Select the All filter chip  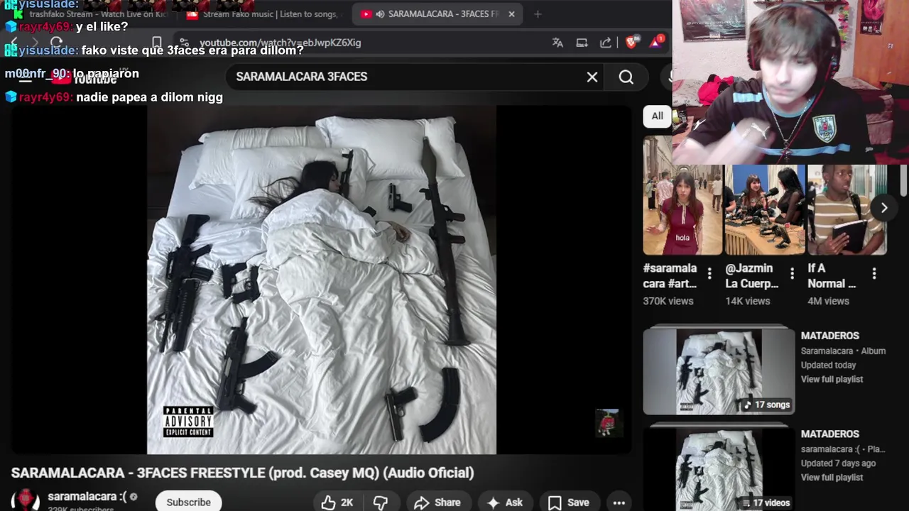657,116
